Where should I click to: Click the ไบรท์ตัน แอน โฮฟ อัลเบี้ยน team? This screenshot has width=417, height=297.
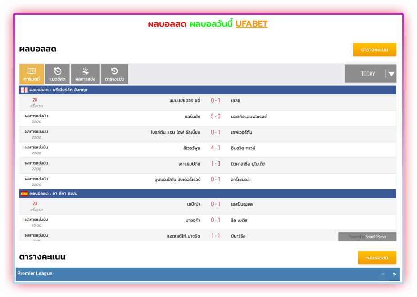(176, 132)
